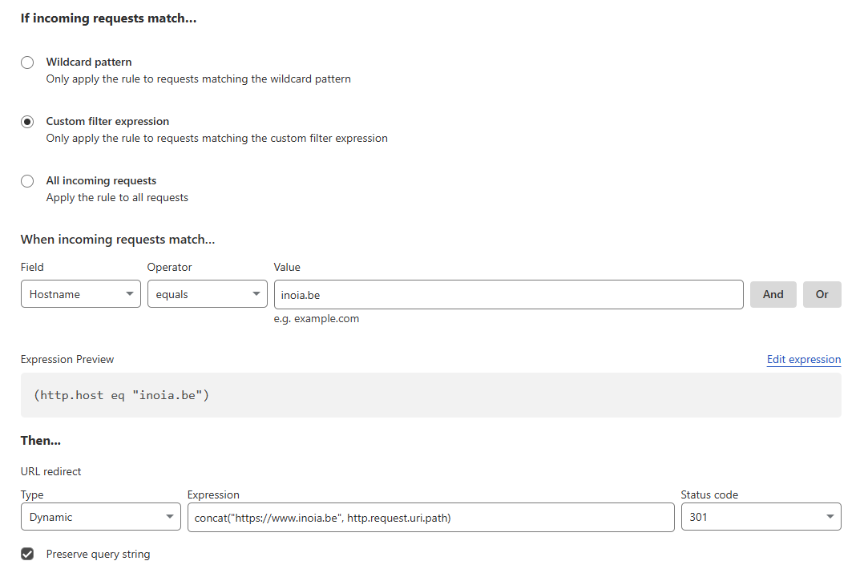Select the All incoming requests radio option
This screenshot has width=864, height=561.
click(27, 181)
